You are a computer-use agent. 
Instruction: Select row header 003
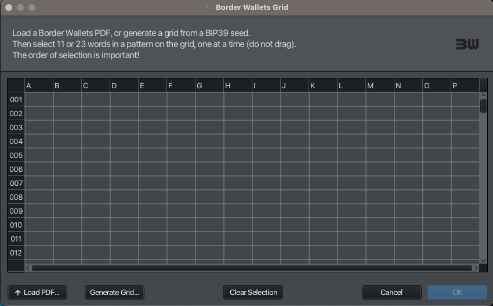point(16,128)
